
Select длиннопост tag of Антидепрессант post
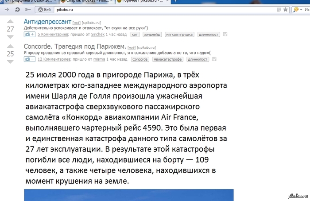pyautogui.click(x=209, y=35)
